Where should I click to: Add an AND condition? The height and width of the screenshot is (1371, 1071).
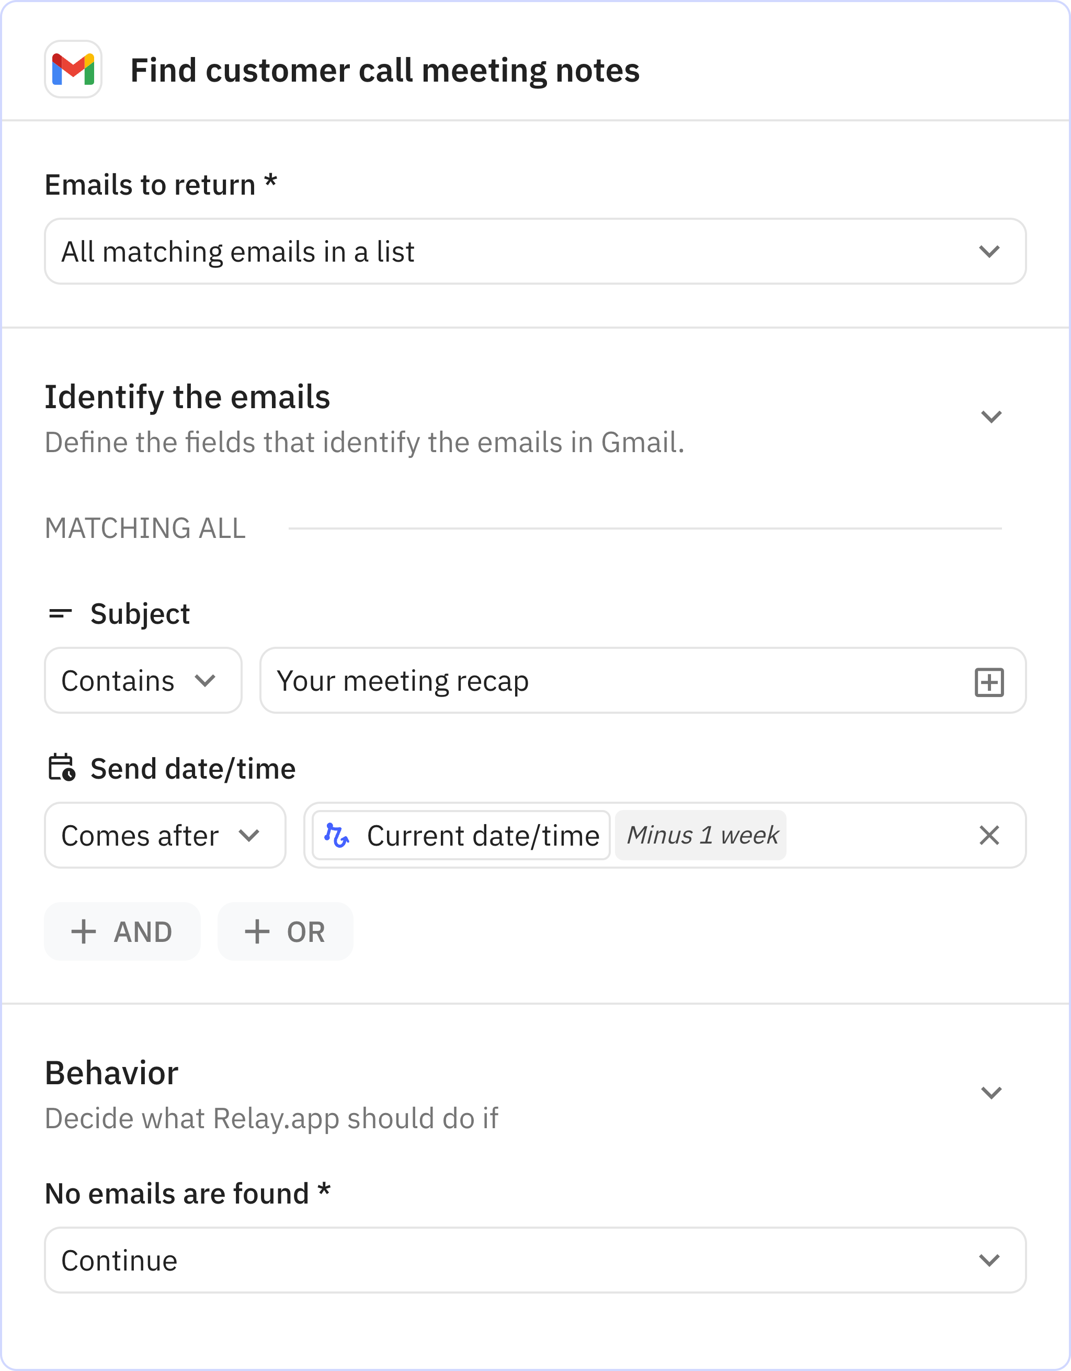pos(122,931)
